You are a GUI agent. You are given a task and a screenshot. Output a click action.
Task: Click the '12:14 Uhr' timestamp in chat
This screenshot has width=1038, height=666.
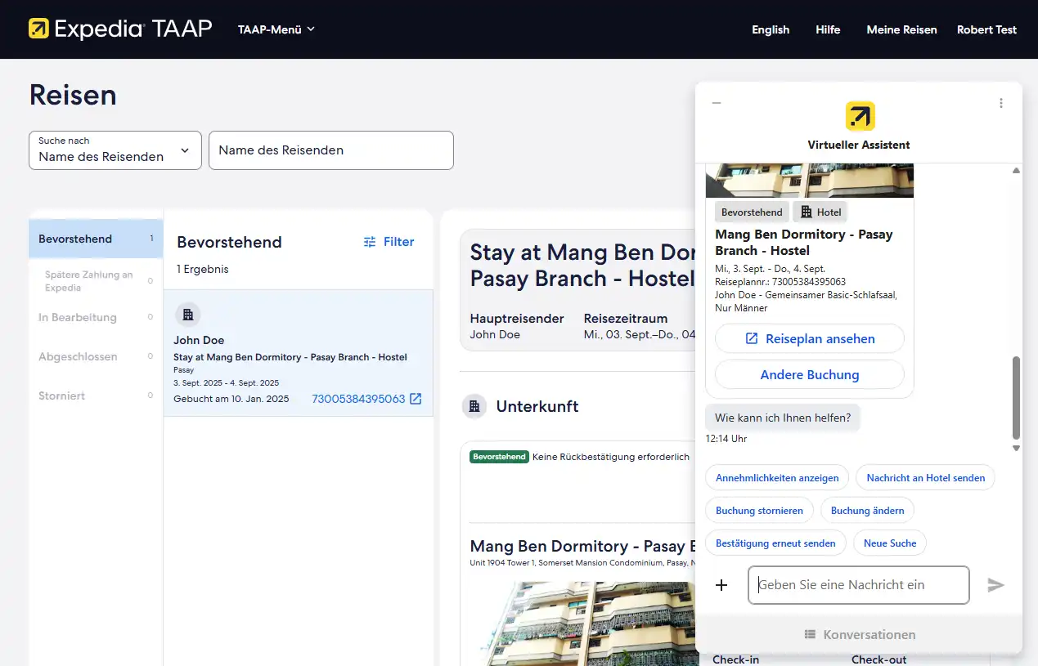pos(726,439)
